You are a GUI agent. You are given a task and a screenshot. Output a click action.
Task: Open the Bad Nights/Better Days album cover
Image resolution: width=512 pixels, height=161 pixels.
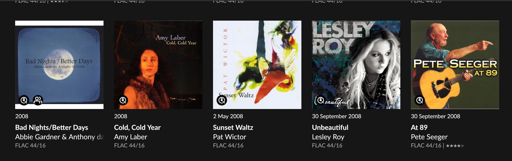[59, 65]
